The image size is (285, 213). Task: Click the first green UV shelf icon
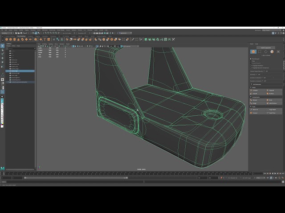[146, 39]
